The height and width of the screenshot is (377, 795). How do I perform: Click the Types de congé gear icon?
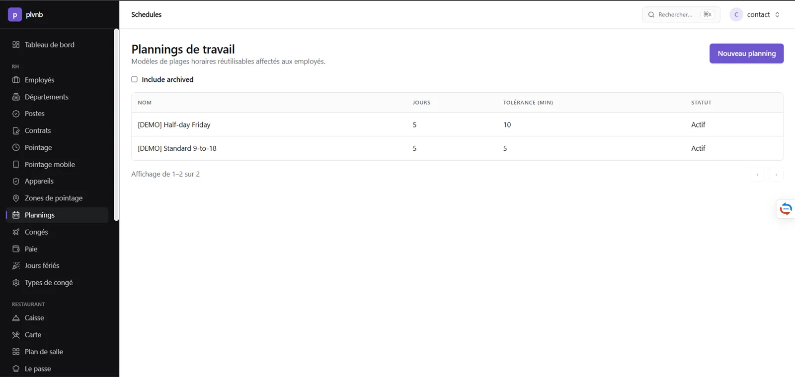[16, 283]
